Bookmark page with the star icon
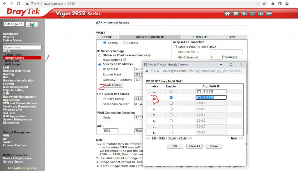The height and width of the screenshot is (171, 298). (x=264, y=3)
